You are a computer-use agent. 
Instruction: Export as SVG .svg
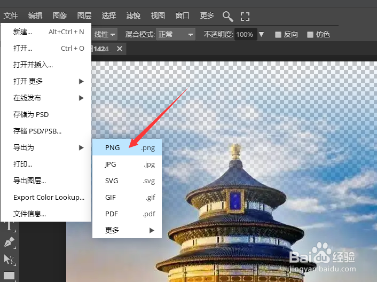127,181
